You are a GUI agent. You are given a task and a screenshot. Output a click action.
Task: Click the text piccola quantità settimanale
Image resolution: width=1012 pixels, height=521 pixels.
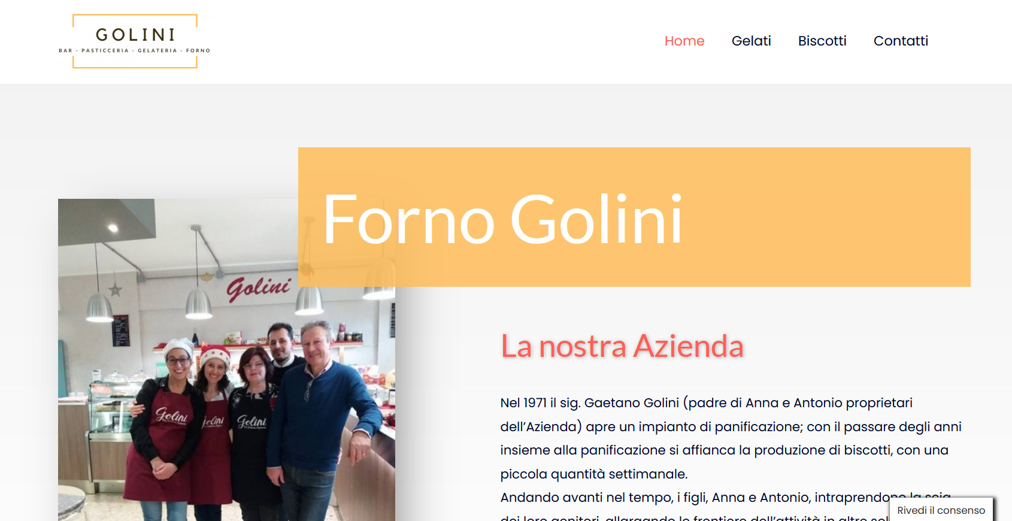tap(594, 474)
